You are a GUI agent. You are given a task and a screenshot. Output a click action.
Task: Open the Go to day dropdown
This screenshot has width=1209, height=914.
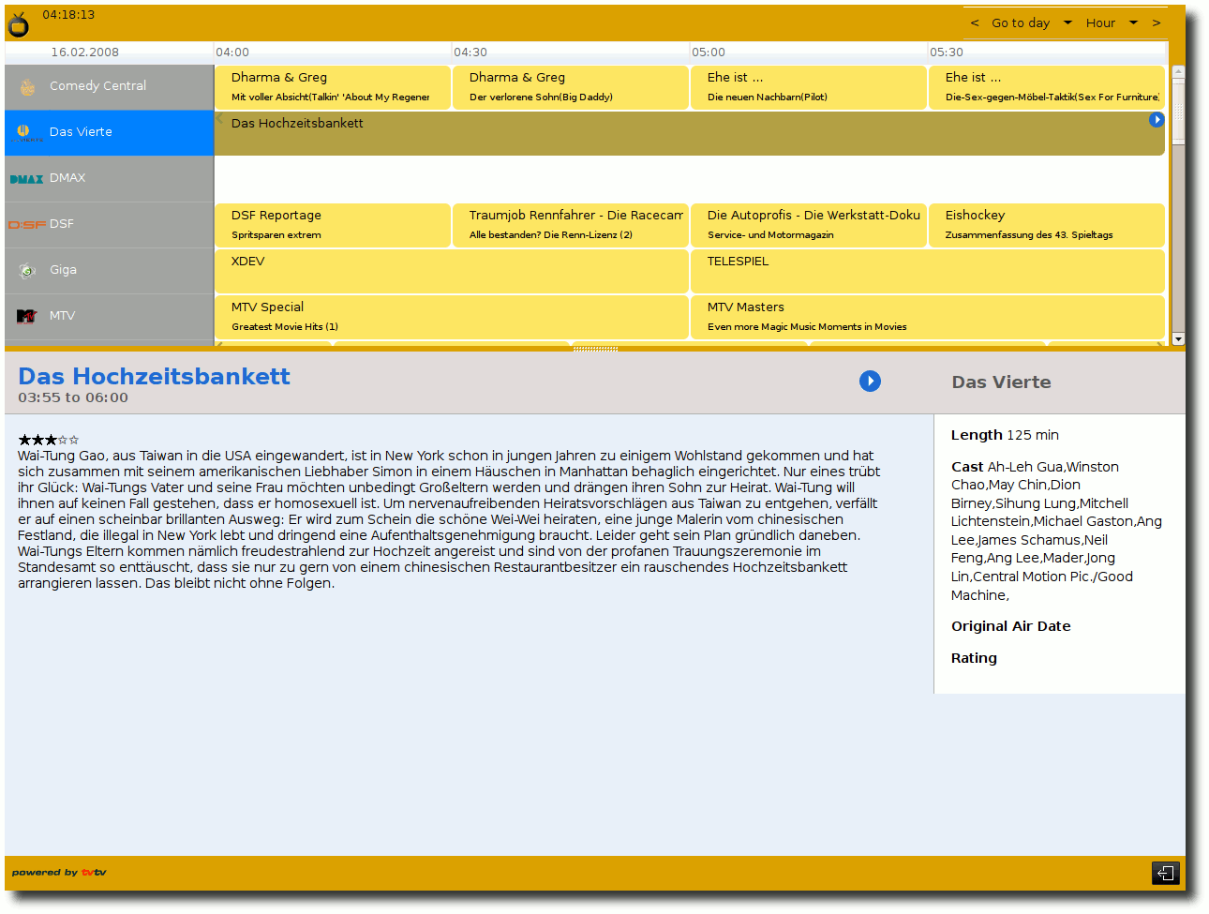1031,23
